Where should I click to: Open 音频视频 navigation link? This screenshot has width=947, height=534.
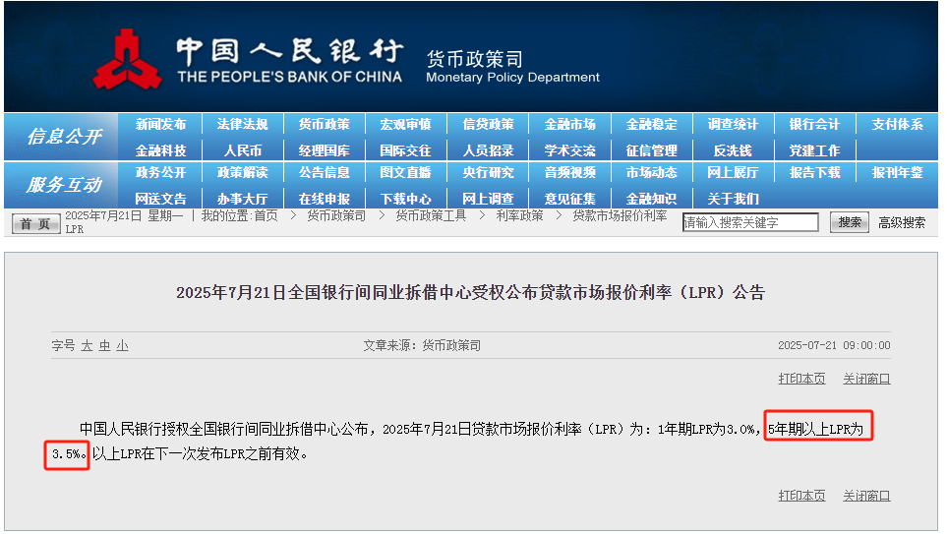click(x=569, y=173)
